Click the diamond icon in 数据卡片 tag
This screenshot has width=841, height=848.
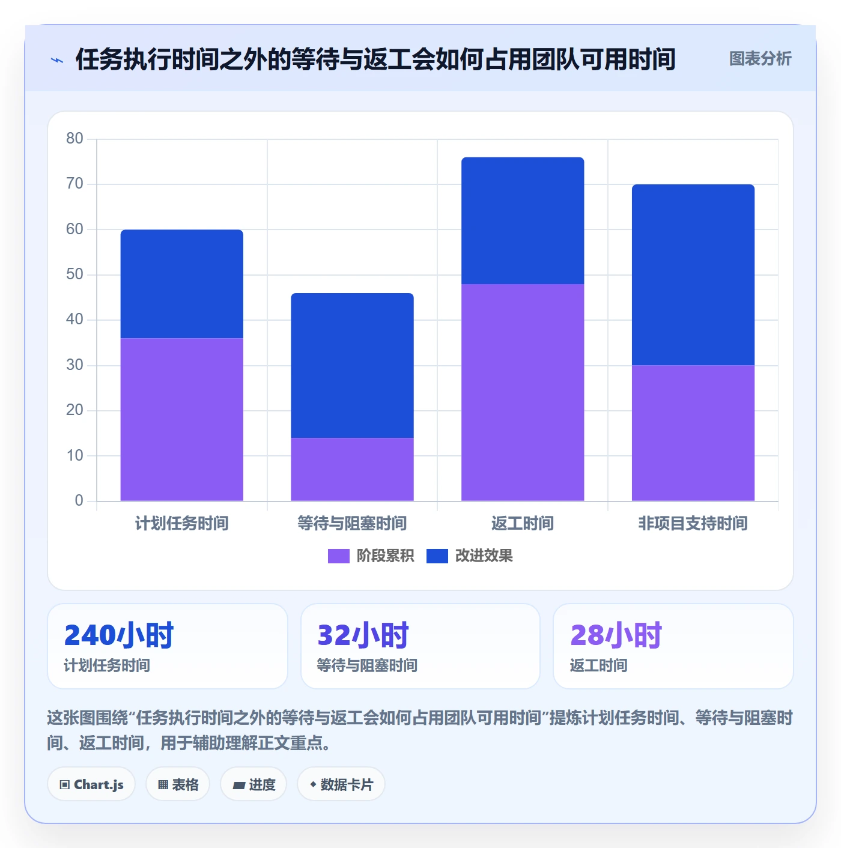pyautogui.click(x=313, y=784)
